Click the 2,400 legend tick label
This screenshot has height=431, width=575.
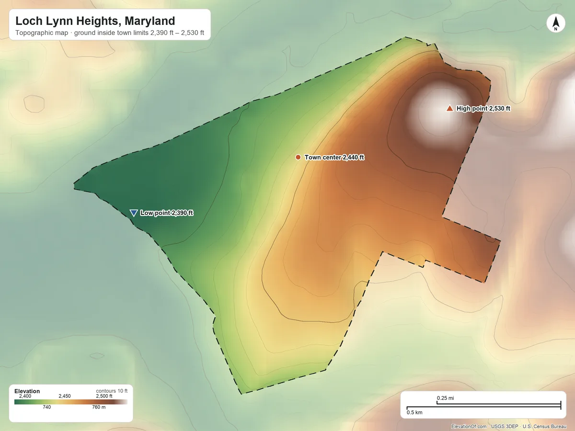tap(25, 396)
